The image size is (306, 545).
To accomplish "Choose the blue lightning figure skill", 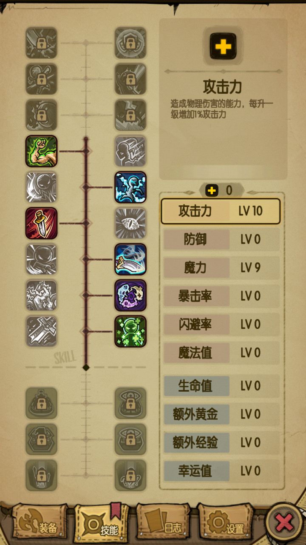I will point(130,187).
